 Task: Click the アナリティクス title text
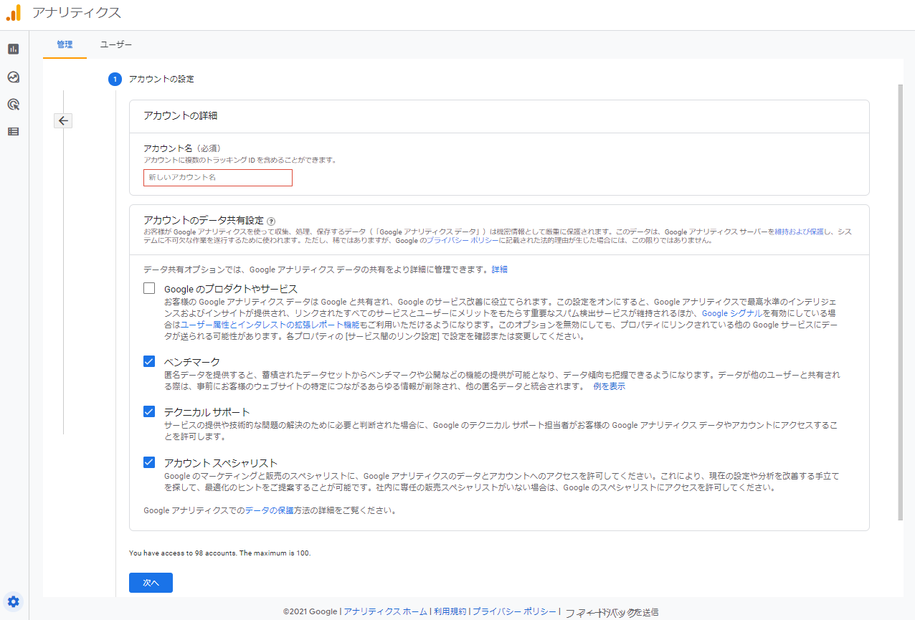tap(76, 13)
